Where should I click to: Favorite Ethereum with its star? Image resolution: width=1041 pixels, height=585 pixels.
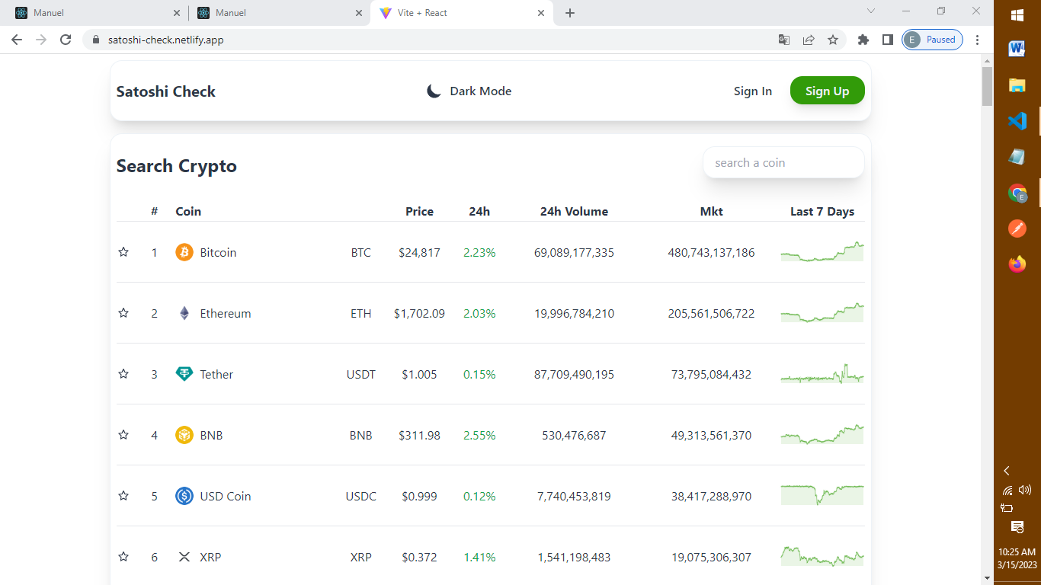(123, 313)
